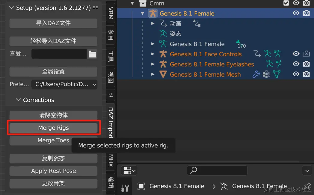
Task: Click the mesh data icon in Female Mesh row
Action: (x=277, y=74)
